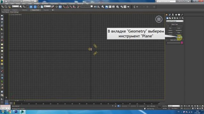
Task: Activate the Select and Move tool
Action: tap(35, 7)
